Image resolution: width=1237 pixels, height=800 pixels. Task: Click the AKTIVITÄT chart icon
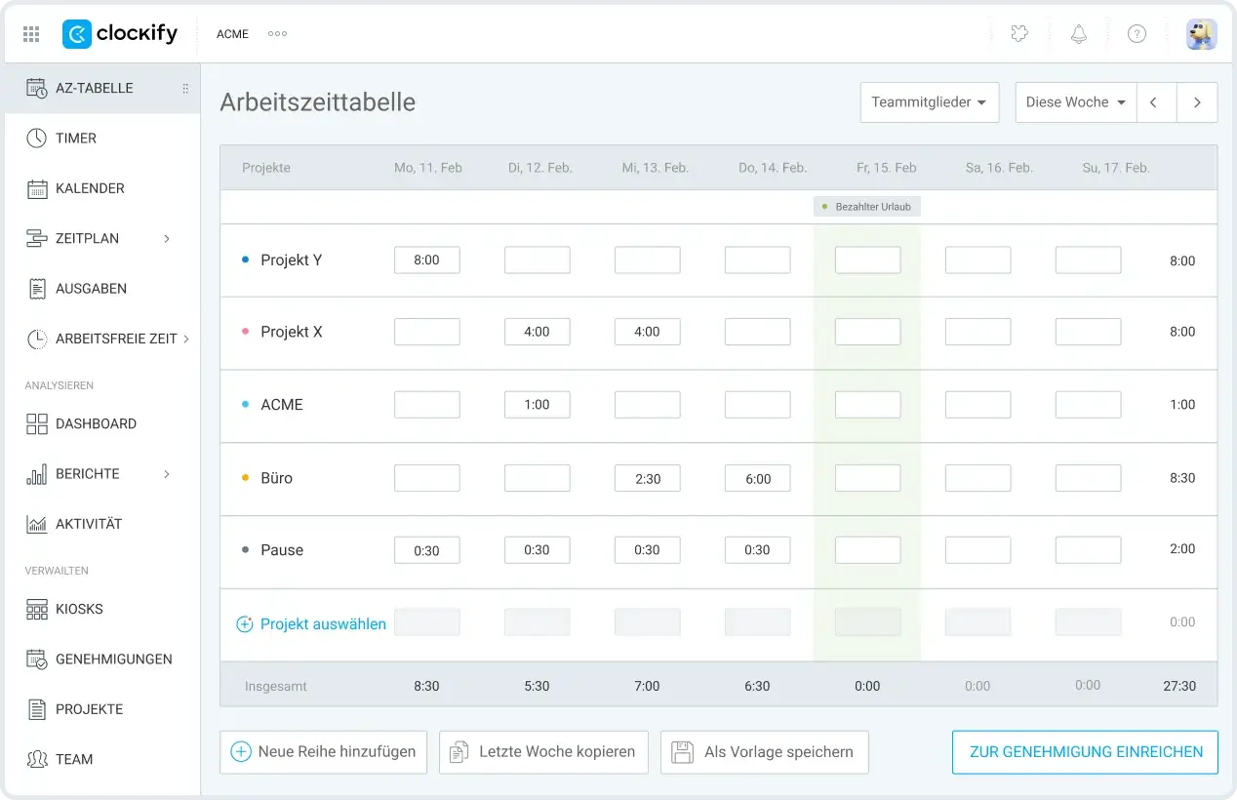point(37,524)
